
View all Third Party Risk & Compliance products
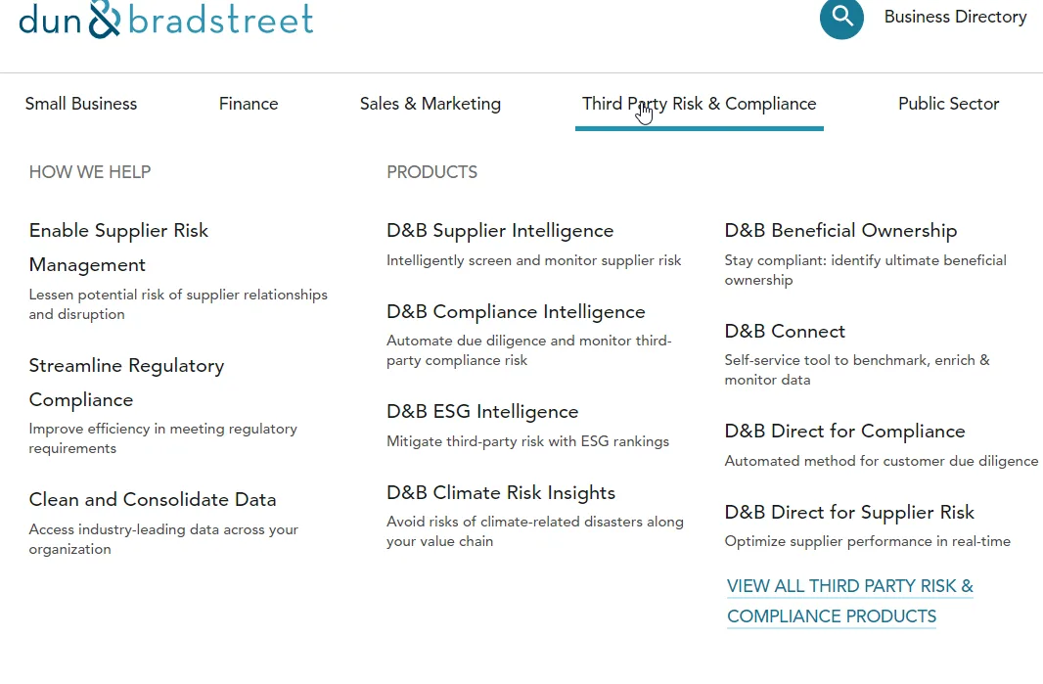pyautogui.click(x=850, y=601)
